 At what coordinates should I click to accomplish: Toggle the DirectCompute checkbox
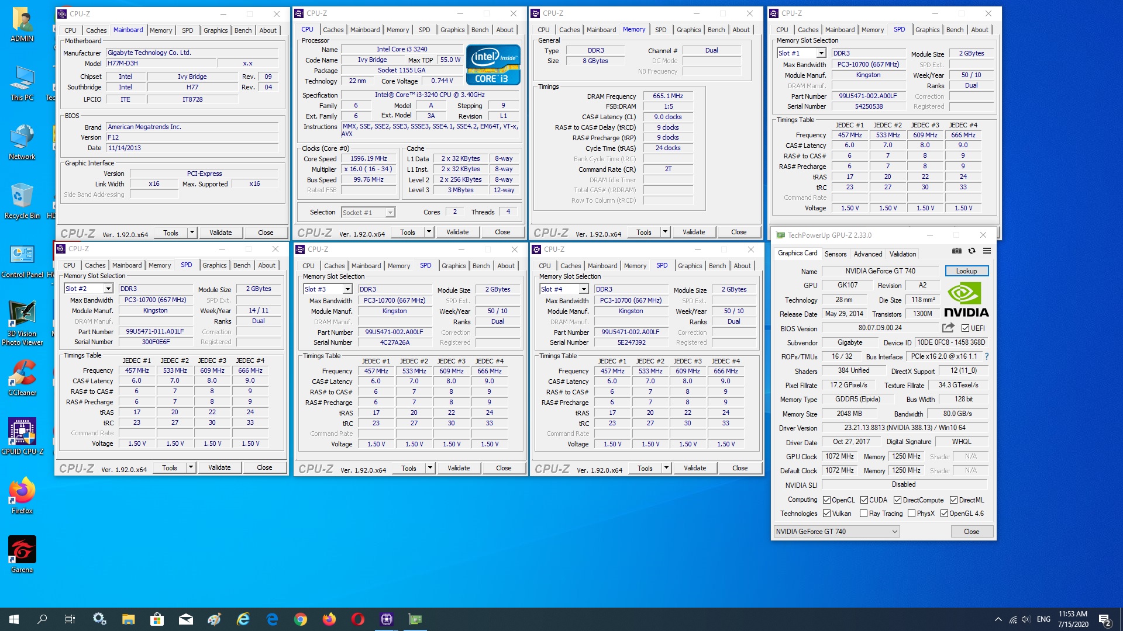tap(897, 500)
